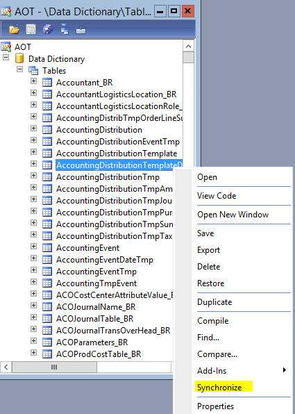
Task: Choose Open New Window menu entry
Action: [x=233, y=215]
